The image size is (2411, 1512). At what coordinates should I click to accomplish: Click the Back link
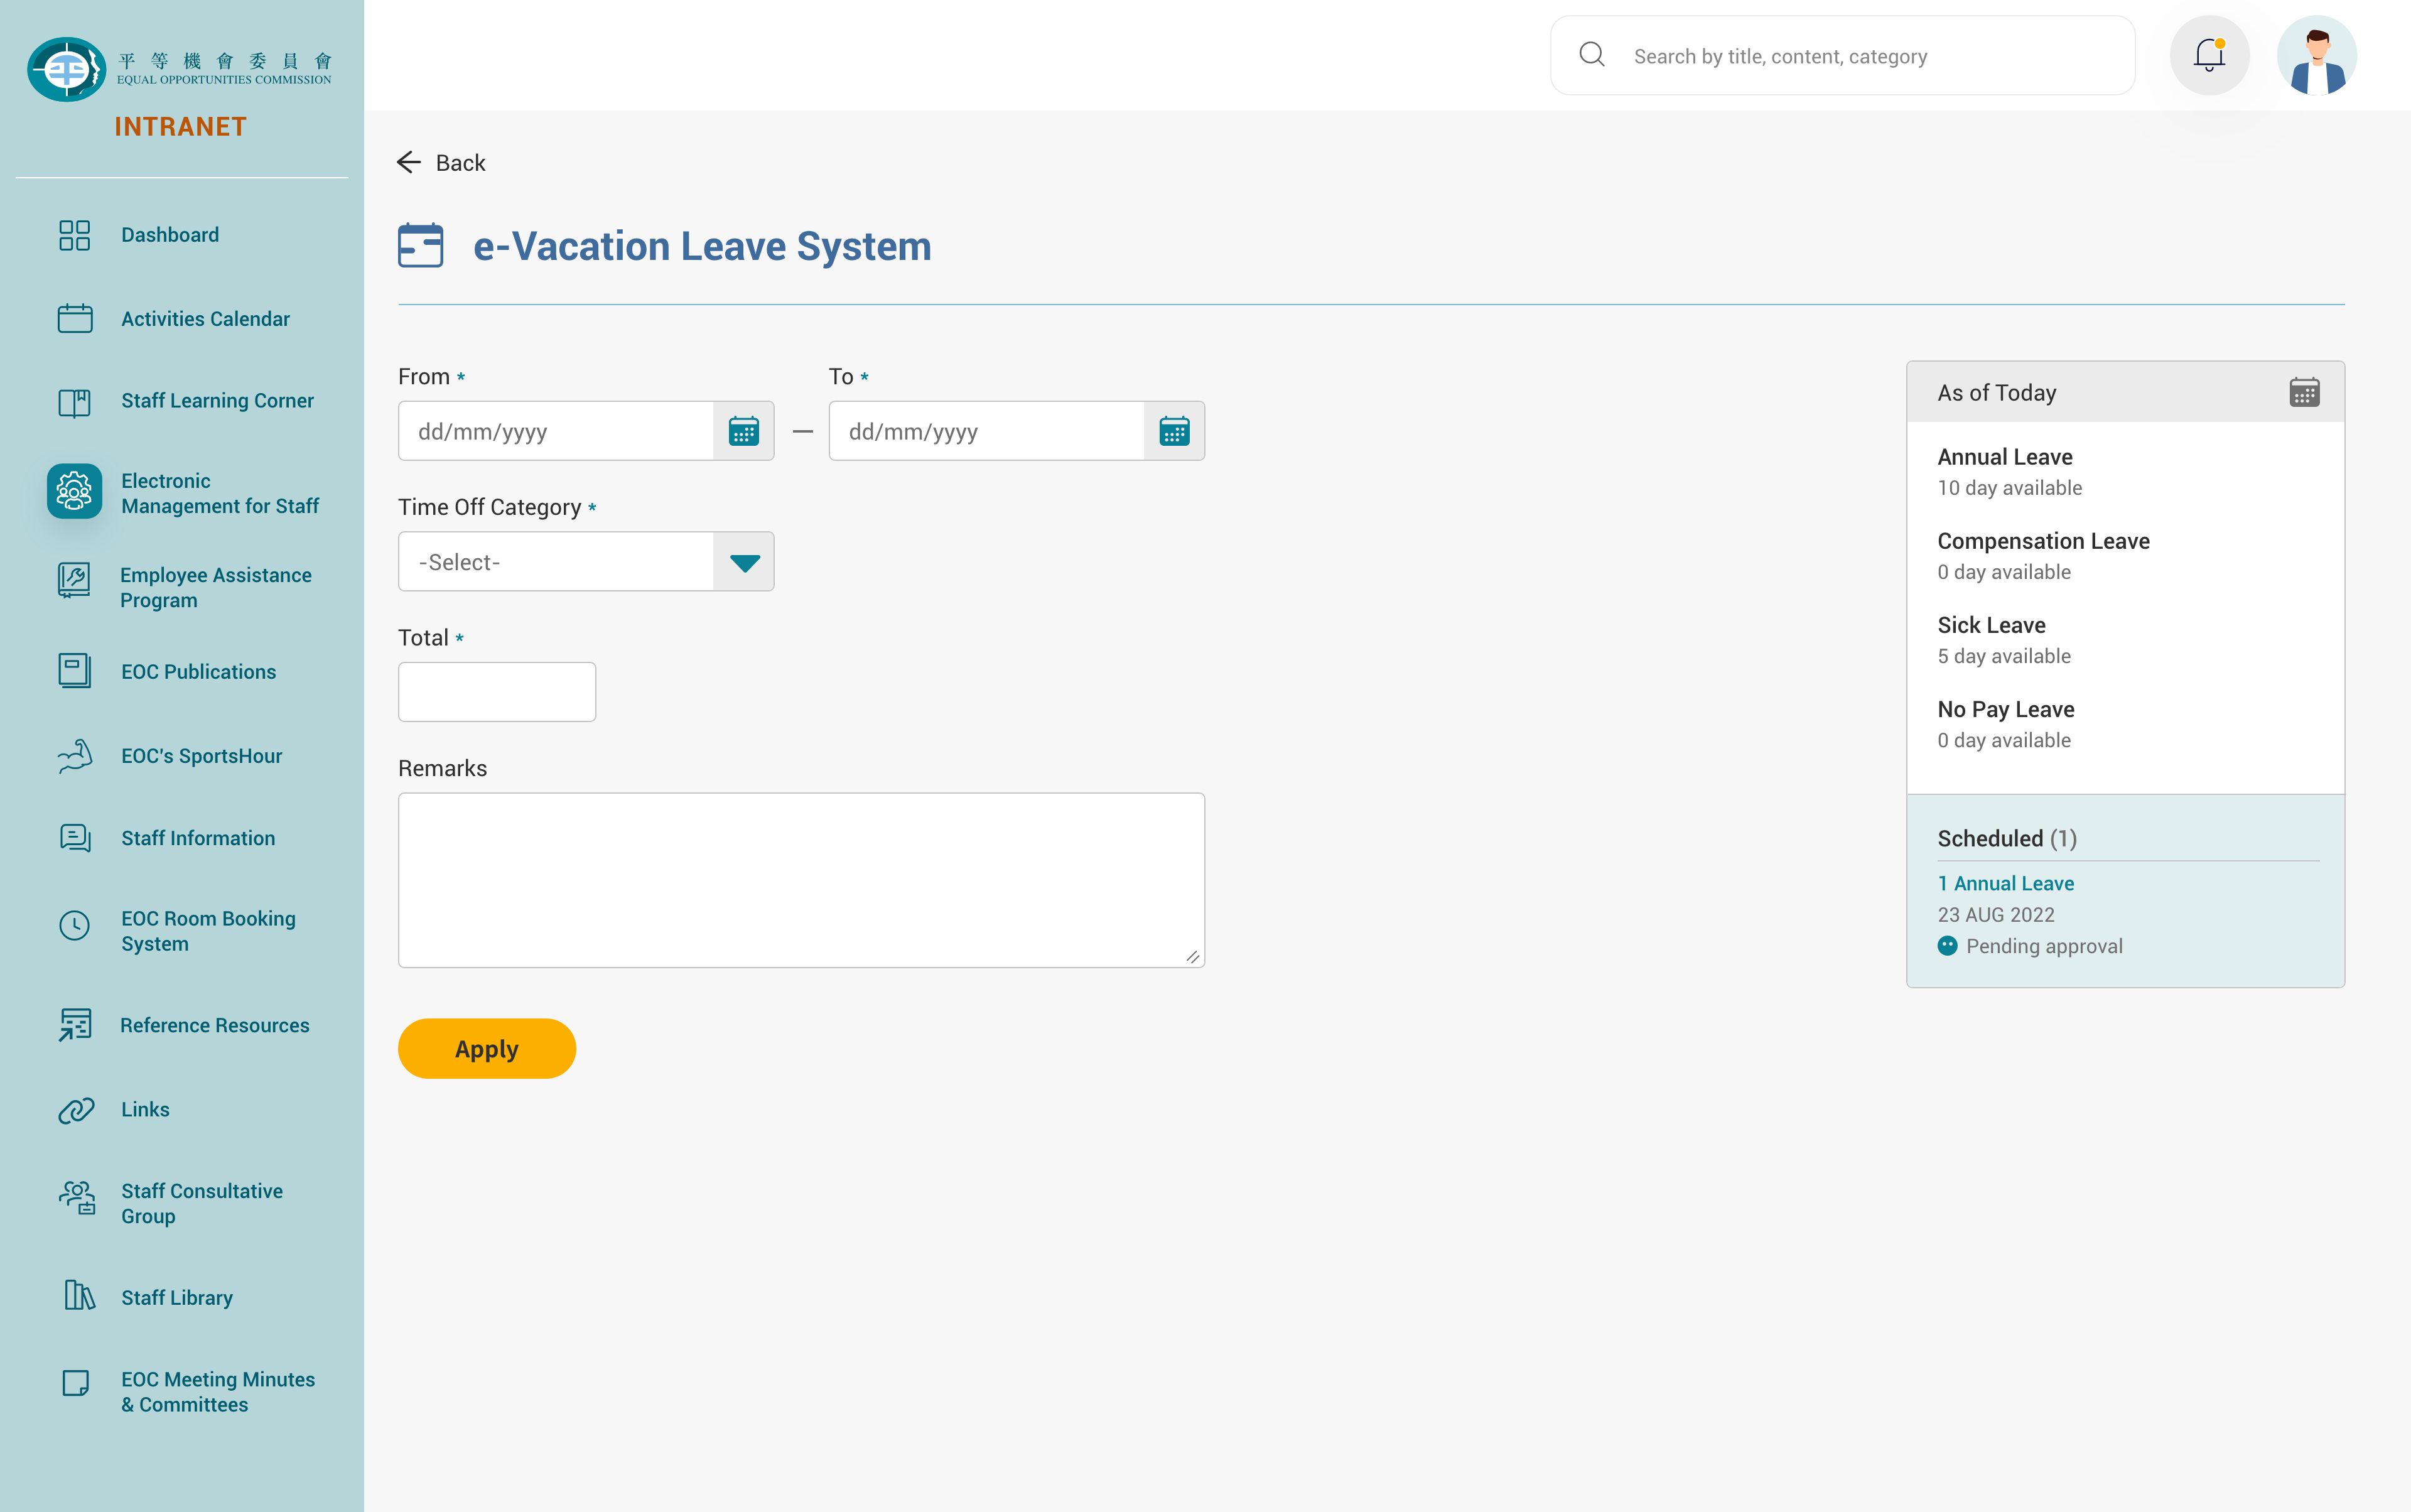pyautogui.click(x=460, y=163)
